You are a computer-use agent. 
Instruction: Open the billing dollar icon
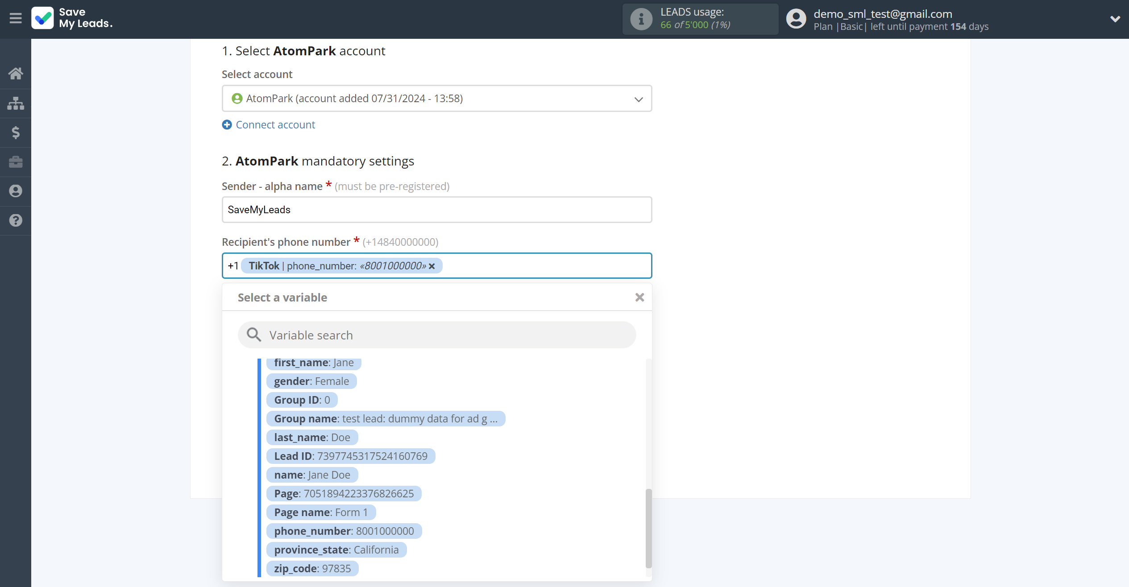tap(16, 132)
